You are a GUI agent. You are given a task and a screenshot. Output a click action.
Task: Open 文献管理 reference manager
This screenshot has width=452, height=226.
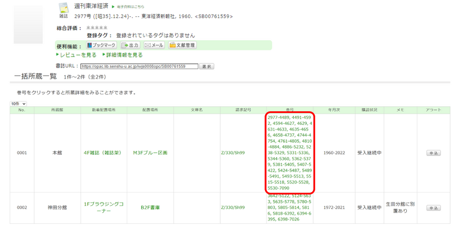(182, 45)
